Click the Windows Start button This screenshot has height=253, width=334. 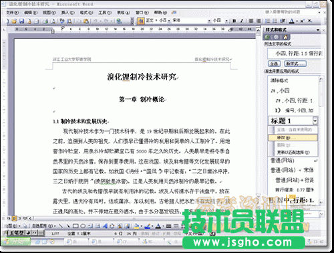coord(16,242)
